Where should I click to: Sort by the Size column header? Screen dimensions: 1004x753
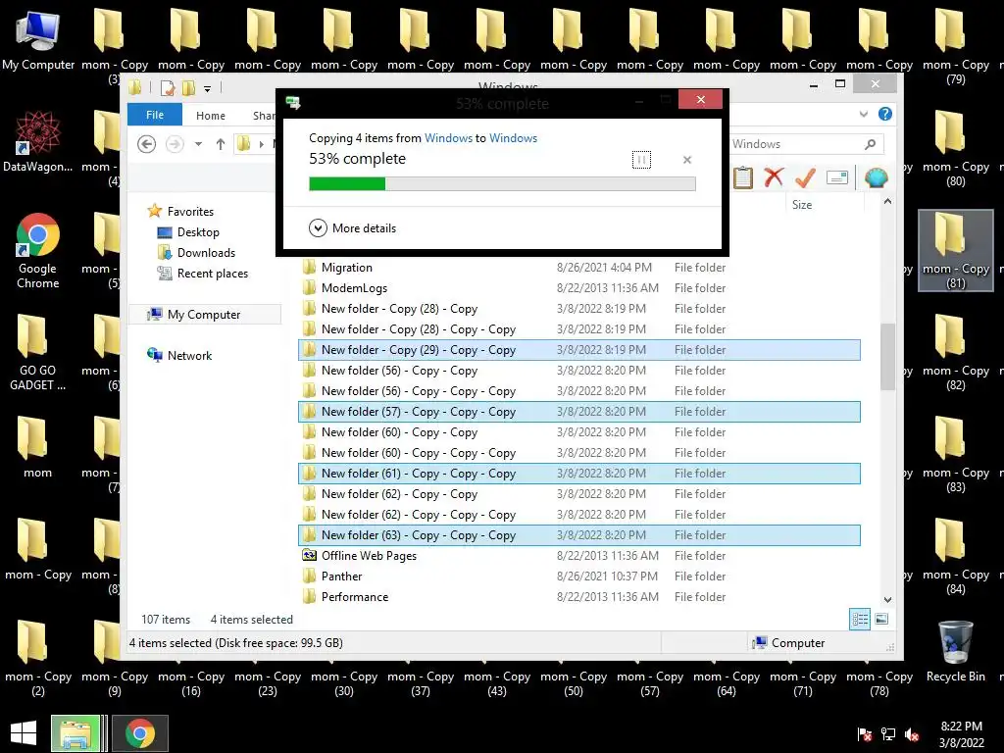pos(802,204)
